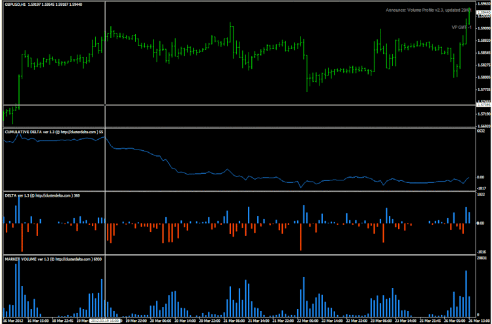Click the -1817 cumulative delta scale value
This screenshot has width=492, height=324.
[481, 188]
